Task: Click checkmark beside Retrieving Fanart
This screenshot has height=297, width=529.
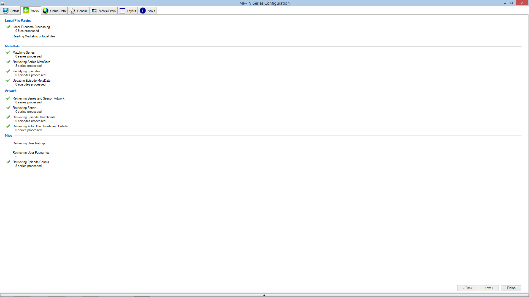Action: tap(8, 108)
